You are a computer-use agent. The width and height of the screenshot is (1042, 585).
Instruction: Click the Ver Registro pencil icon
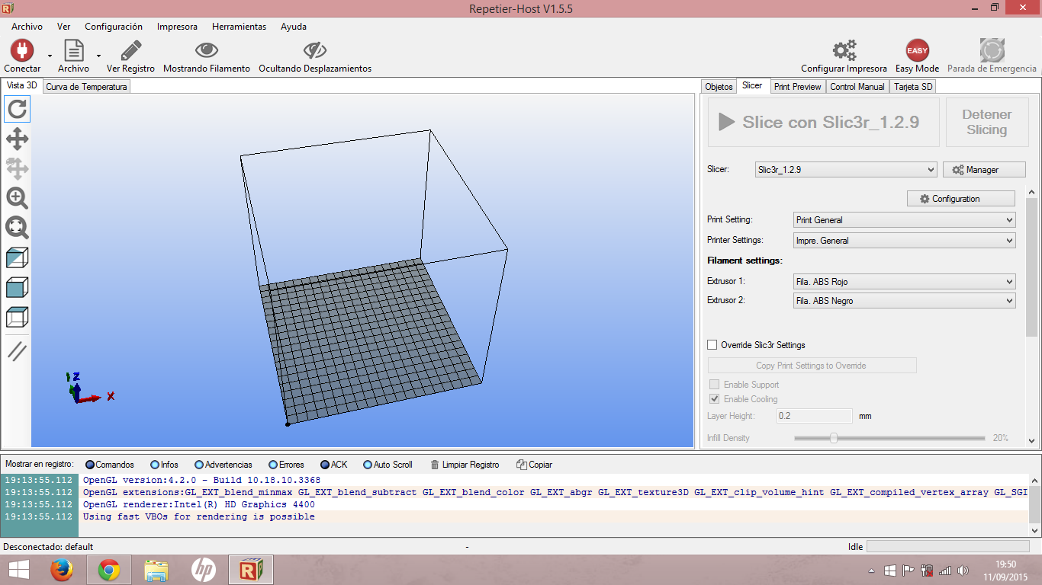[130, 51]
